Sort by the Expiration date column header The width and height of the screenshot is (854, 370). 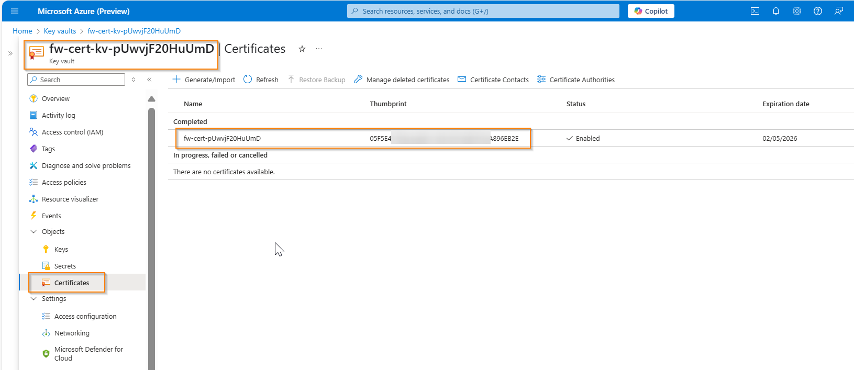click(x=785, y=104)
